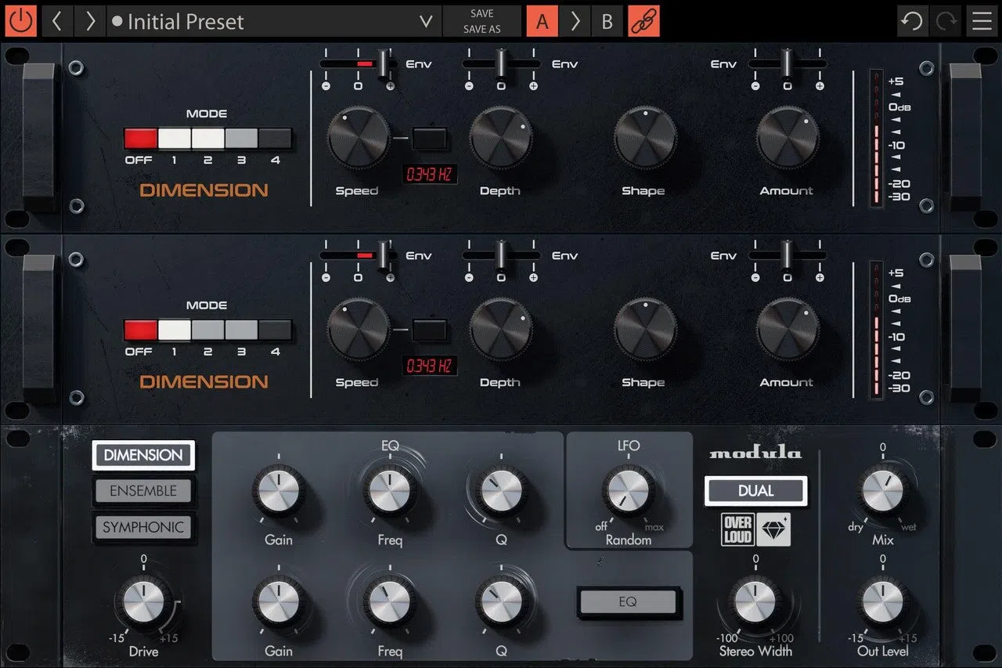Click the diamond gem icon
The height and width of the screenshot is (668, 1002).
(x=773, y=530)
